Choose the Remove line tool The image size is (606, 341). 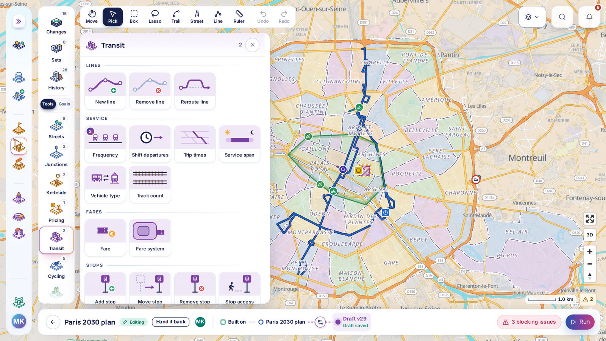[x=150, y=91]
